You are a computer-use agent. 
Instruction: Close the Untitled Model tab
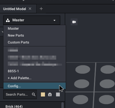point(30,9)
